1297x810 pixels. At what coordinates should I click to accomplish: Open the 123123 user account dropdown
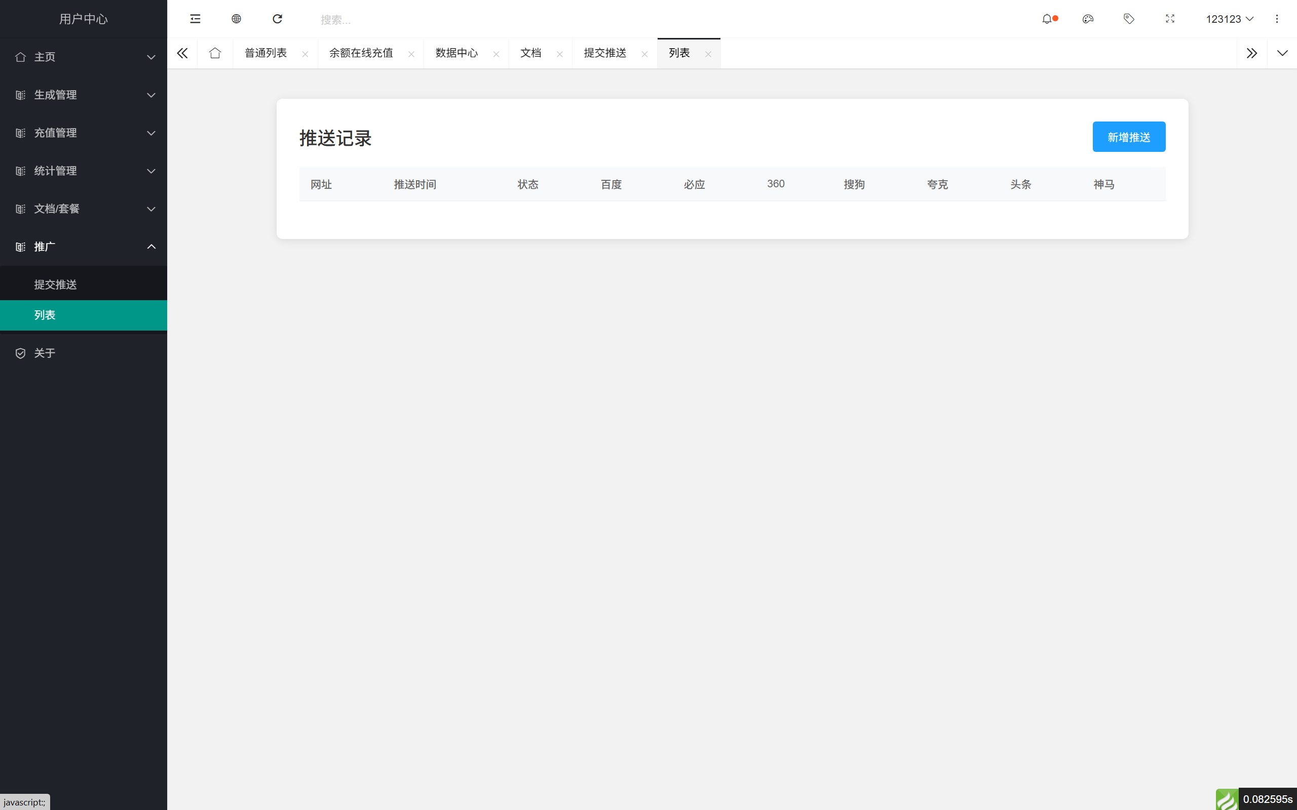[x=1230, y=19]
